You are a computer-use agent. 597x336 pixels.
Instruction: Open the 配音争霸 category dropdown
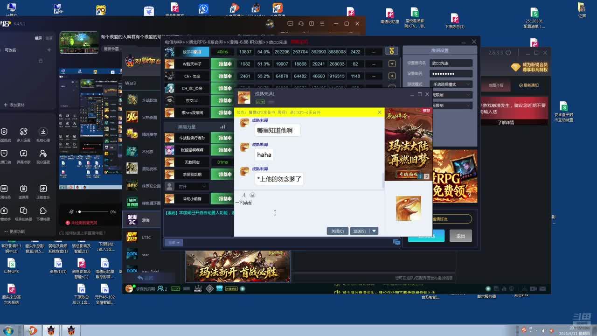point(113,49)
